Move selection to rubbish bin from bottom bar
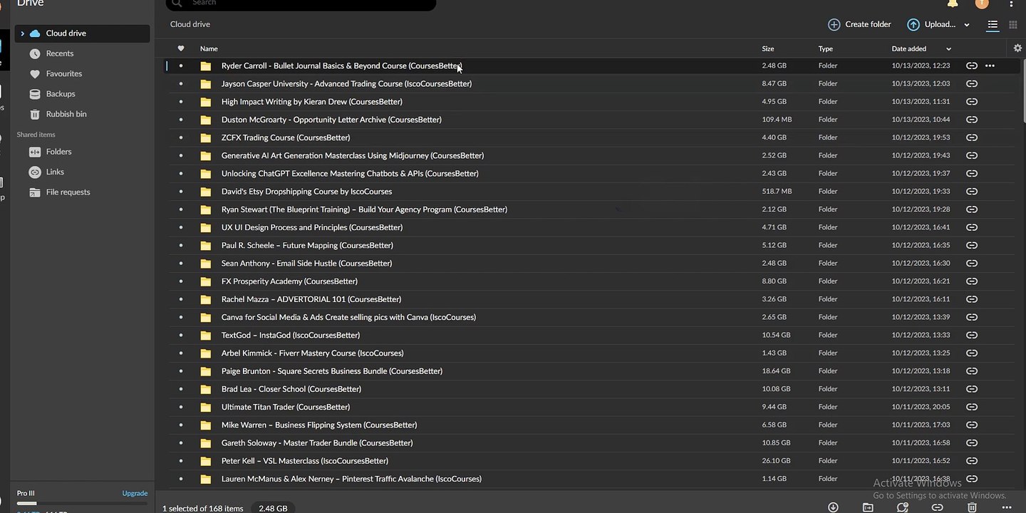This screenshot has height=513, width=1026. [x=972, y=507]
